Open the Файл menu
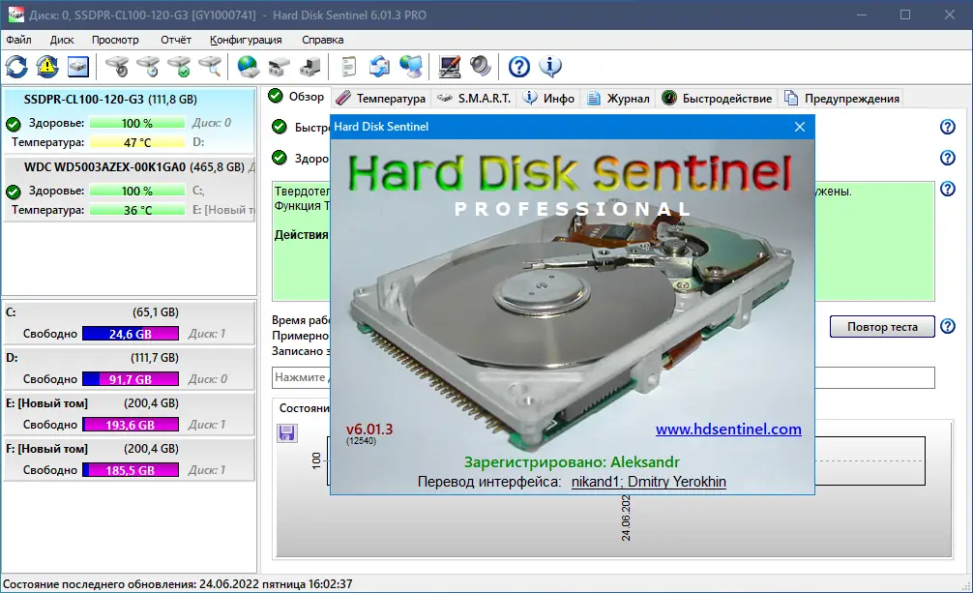Viewport: 973px width, 593px height. click(x=18, y=40)
